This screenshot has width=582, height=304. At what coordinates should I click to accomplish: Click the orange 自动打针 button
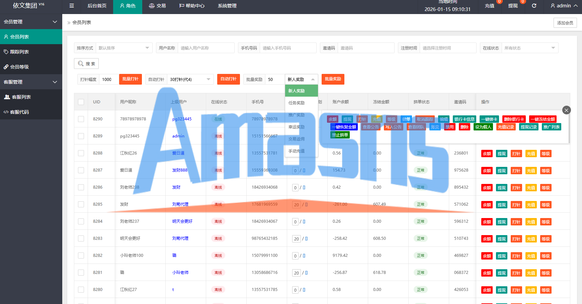click(x=229, y=79)
